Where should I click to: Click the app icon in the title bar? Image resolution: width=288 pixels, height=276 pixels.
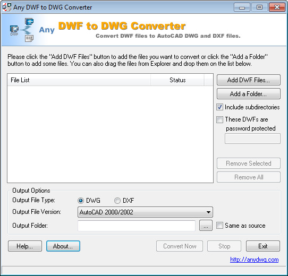pos(7,7)
